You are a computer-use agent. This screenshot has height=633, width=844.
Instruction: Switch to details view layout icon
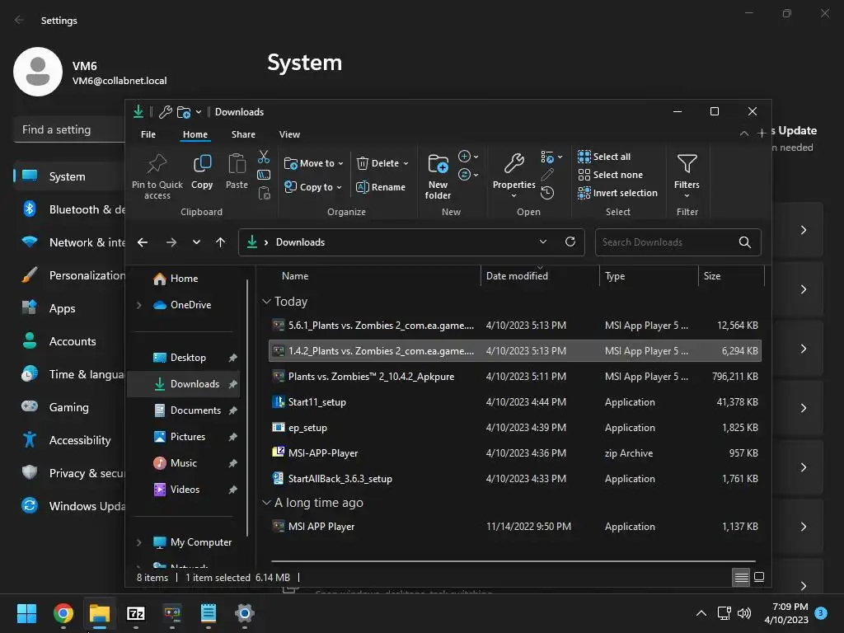[741, 578]
